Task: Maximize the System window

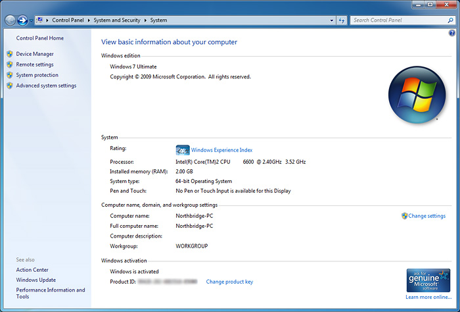Action: click(x=430, y=5)
